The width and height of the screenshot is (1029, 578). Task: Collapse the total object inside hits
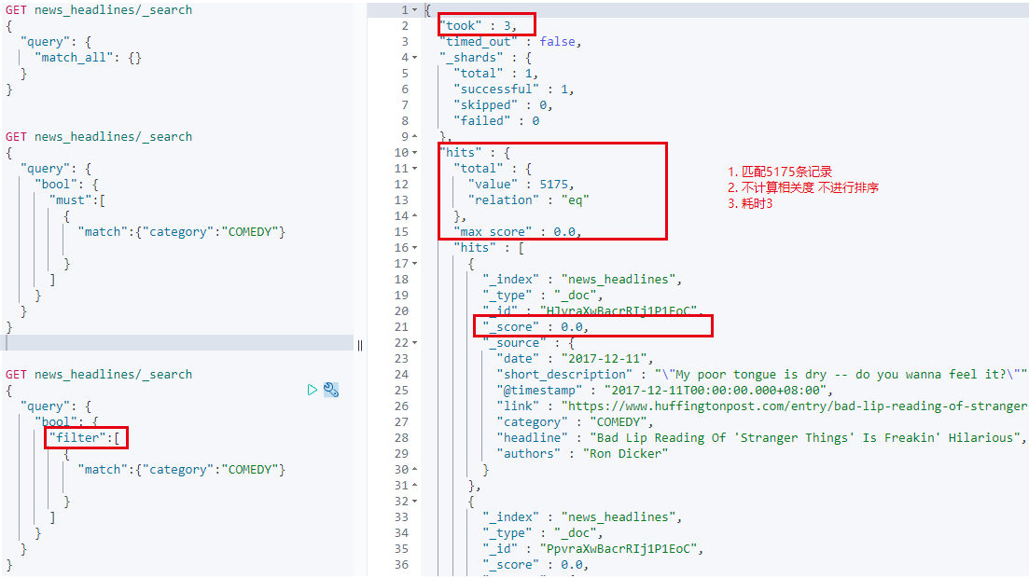click(412, 168)
